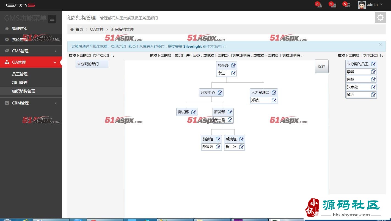Expand the admin user dropdown arrow

pos(381,4)
